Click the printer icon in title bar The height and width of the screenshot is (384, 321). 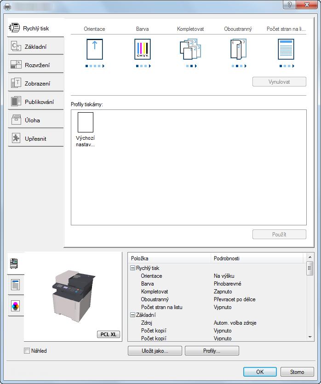click(7, 6)
